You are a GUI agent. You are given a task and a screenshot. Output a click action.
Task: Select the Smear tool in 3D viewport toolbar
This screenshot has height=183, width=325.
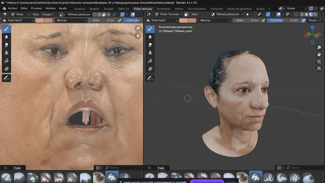150,45
